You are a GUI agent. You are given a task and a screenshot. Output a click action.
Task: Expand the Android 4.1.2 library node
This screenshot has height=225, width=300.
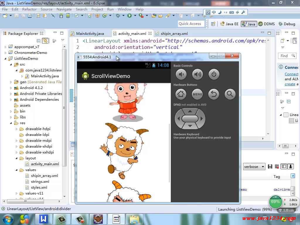click(11, 88)
